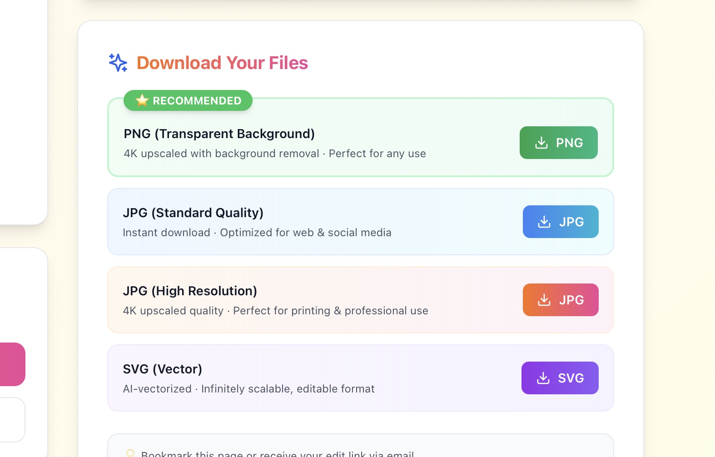The height and width of the screenshot is (457, 715).
Task: Click the star icon in the Recommended badge
Action: pyautogui.click(x=142, y=100)
